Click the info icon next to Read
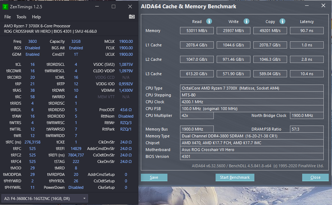Screen dimensions: 332x205 (x=209, y=22)
